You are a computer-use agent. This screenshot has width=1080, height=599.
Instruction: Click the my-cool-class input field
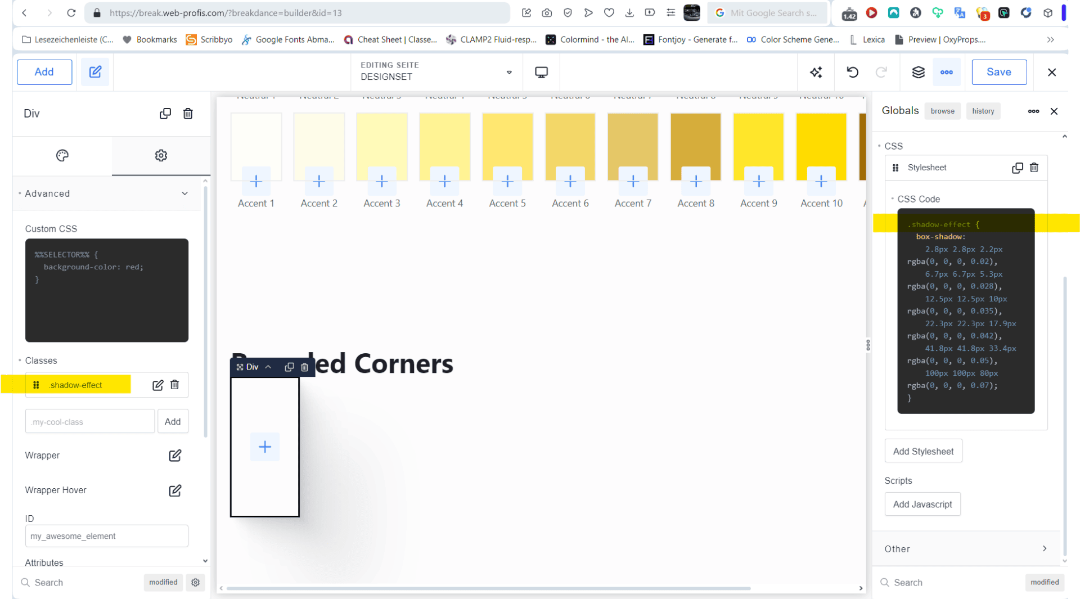point(90,421)
